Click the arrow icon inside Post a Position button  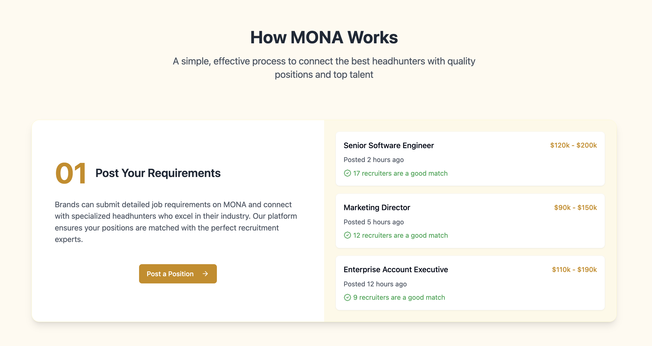[205, 274]
